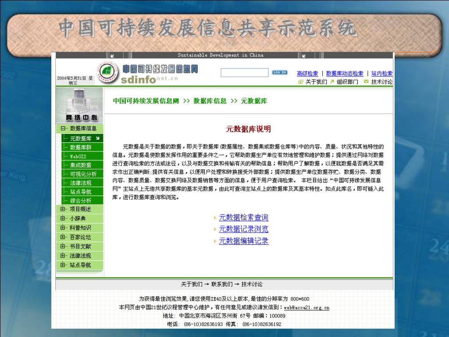Open 组织部门 in the top navigation
Viewport: 449px width, 337px height.
coord(347,82)
